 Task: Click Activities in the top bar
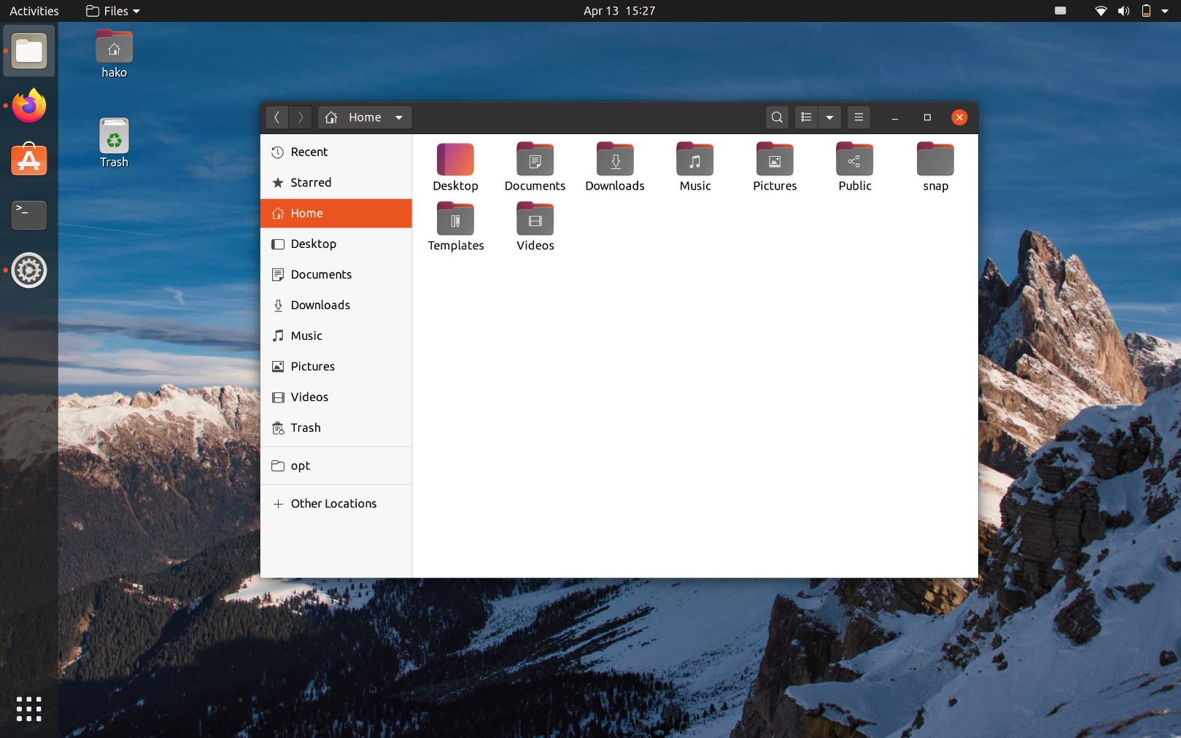[x=34, y=11]
